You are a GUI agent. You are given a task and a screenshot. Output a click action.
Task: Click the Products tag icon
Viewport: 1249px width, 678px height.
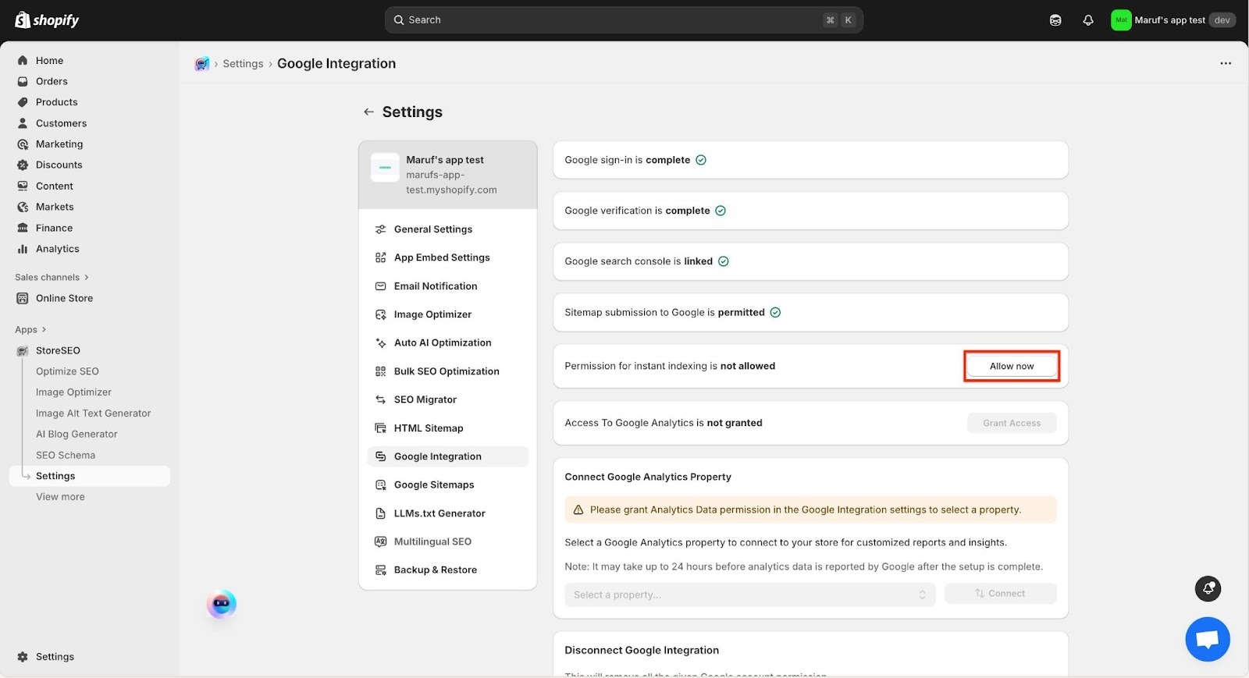tap(23, 102)
